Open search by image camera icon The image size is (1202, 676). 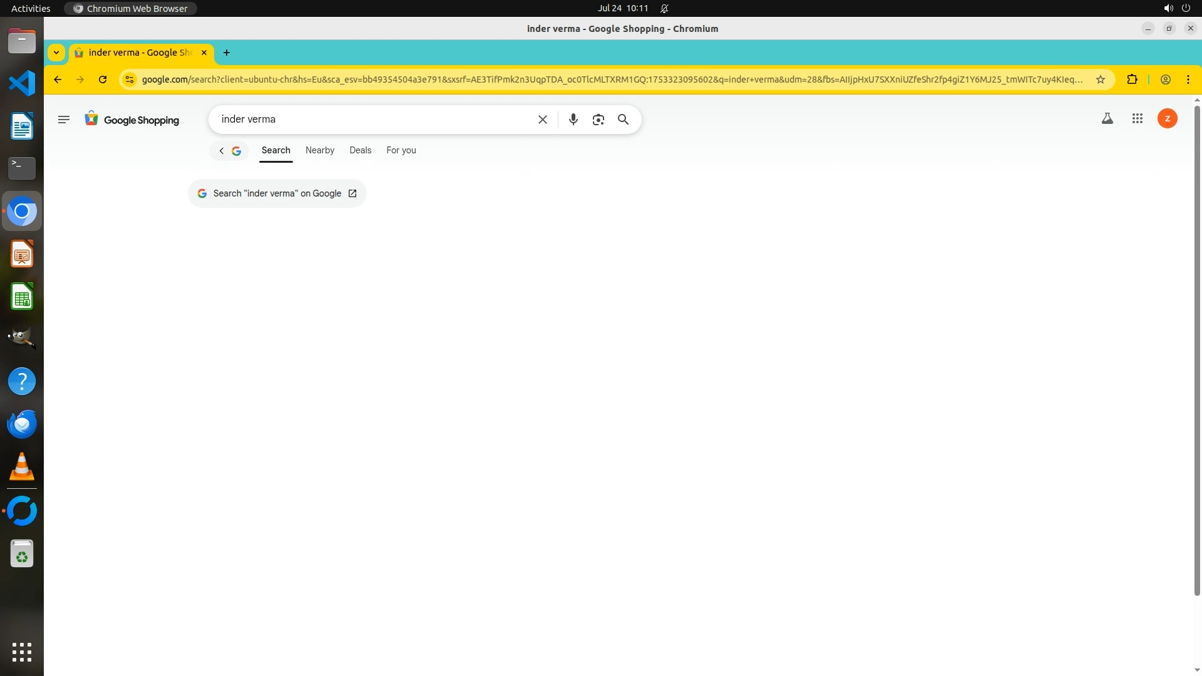point(598,120)
